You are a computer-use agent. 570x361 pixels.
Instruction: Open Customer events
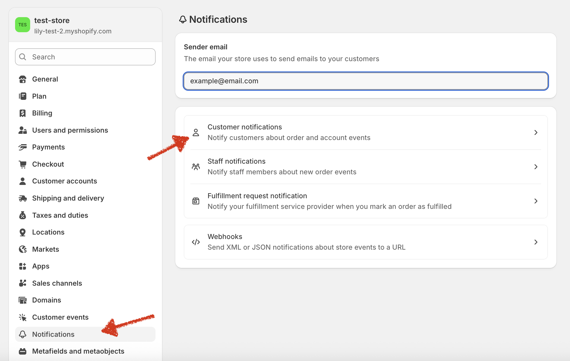85,317
